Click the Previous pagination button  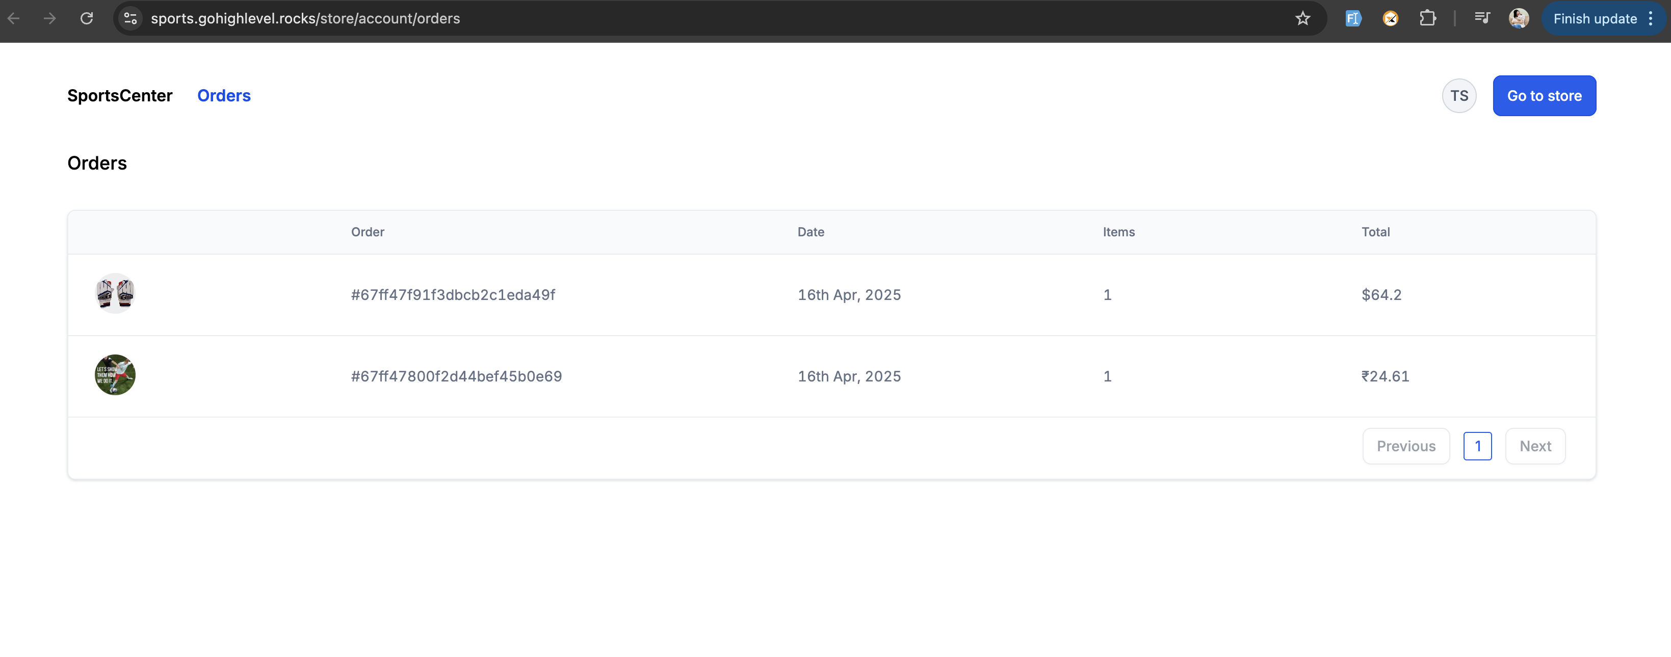coord(1406,447)
